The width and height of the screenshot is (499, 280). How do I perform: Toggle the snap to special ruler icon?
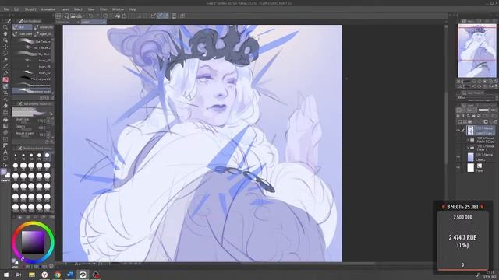[166, 16]
